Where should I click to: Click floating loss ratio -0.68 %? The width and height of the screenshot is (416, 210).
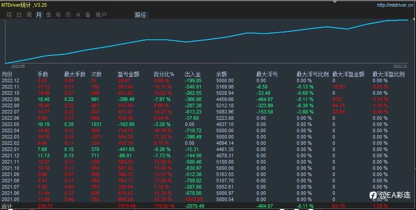[x=305, y=93]
